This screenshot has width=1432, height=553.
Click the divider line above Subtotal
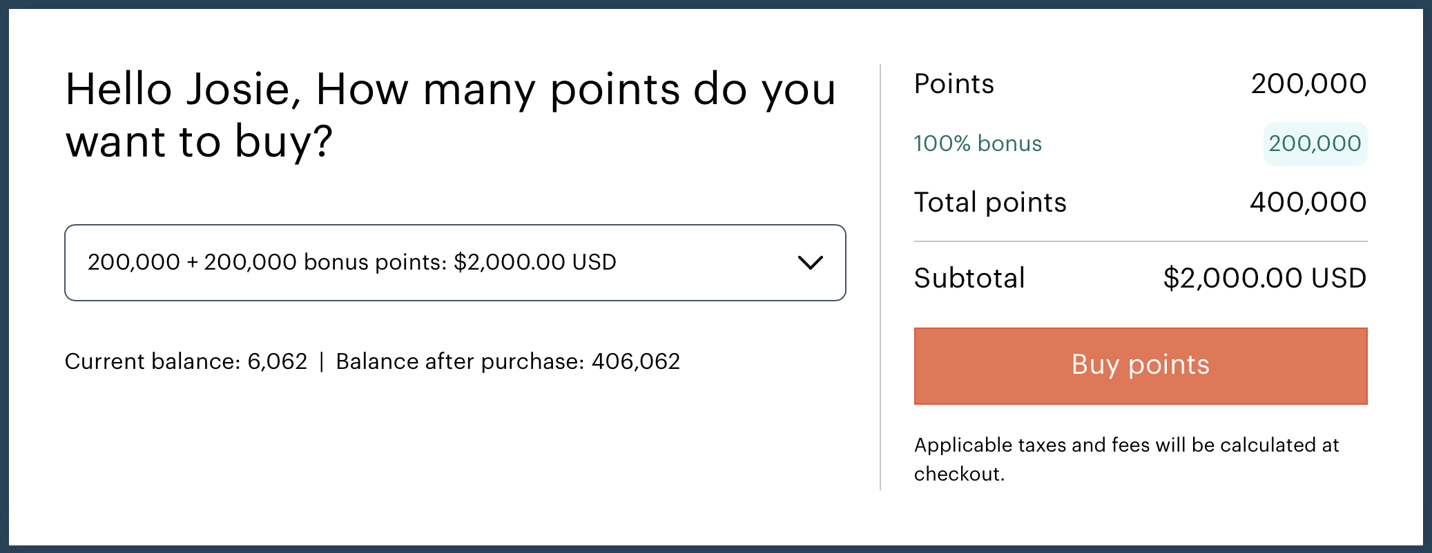coord(1139,241)
